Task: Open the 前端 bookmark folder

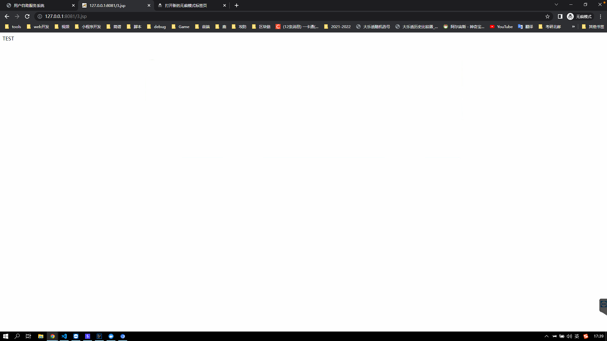Action: [203, 27]
